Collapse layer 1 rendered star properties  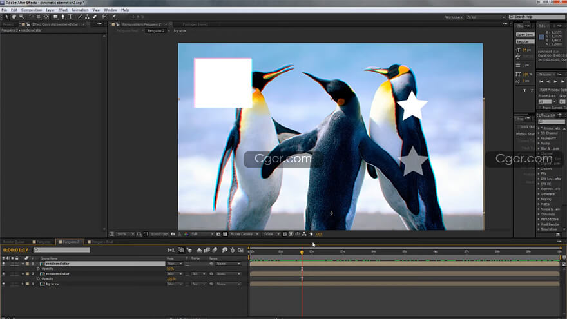(x=23, y=264)
